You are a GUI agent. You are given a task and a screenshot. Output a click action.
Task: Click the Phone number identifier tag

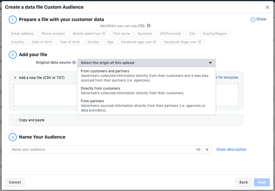pyautogui.click(x=53, y=34)
